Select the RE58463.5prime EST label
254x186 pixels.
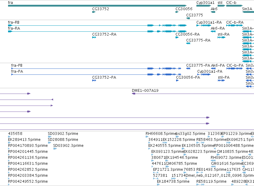(x=211, y=140)
